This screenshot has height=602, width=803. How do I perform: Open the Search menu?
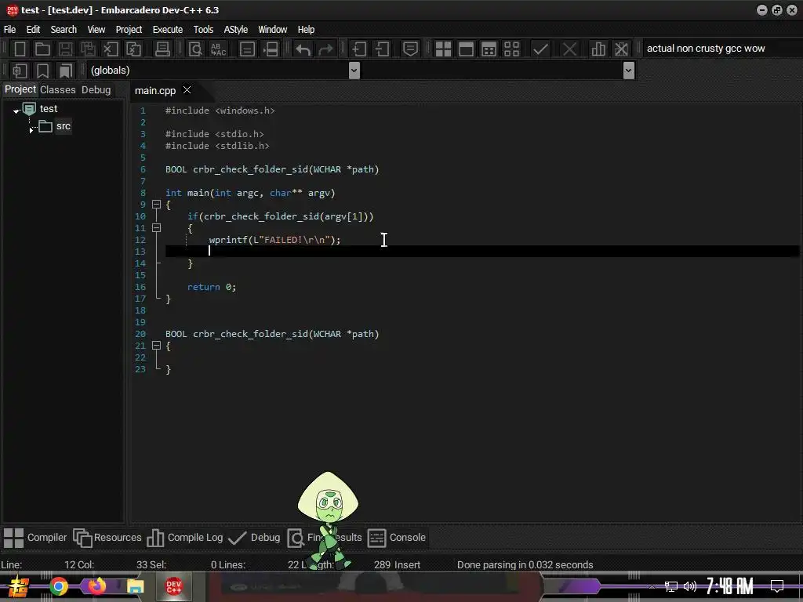[x=64, y=30]
